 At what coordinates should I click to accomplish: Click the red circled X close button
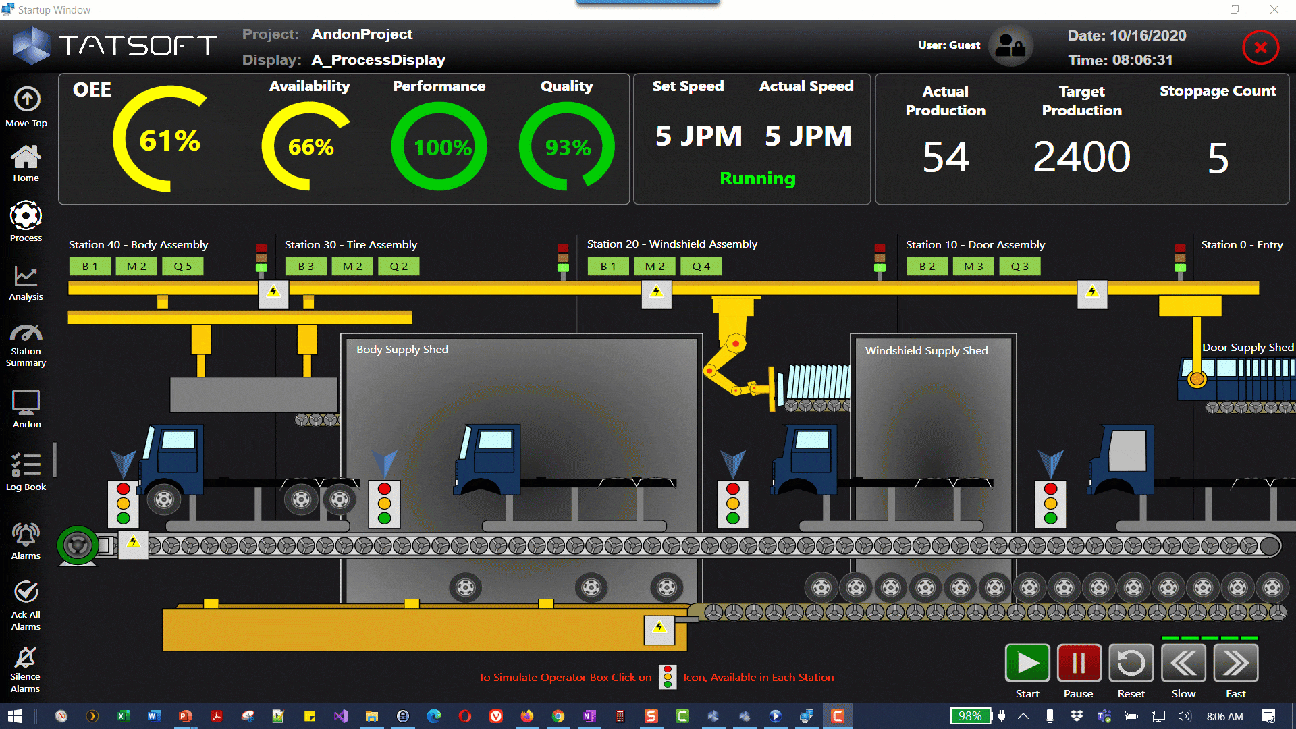coord(1260,47)
